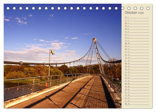Select the 'Mo 26' day row
Image resolution: width=156 pixels, height=112 pixels.
[x=137, y=89]
